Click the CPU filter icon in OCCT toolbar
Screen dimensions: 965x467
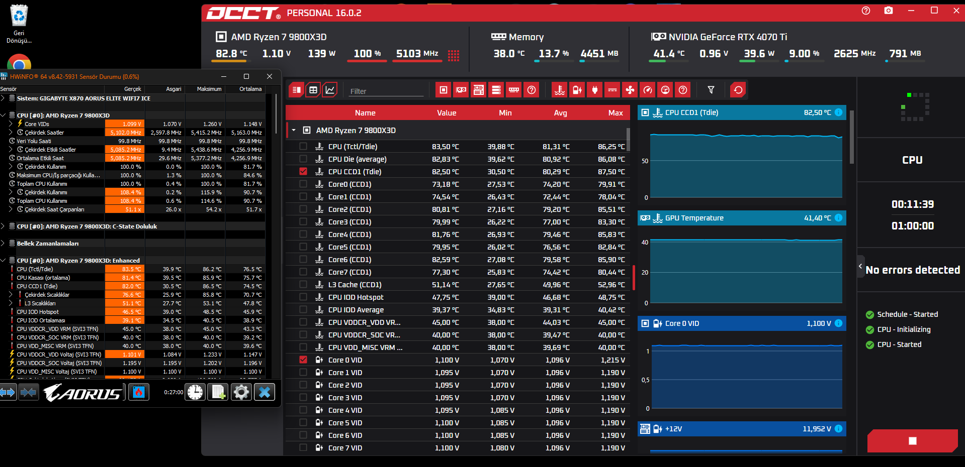tap(443, 90)
